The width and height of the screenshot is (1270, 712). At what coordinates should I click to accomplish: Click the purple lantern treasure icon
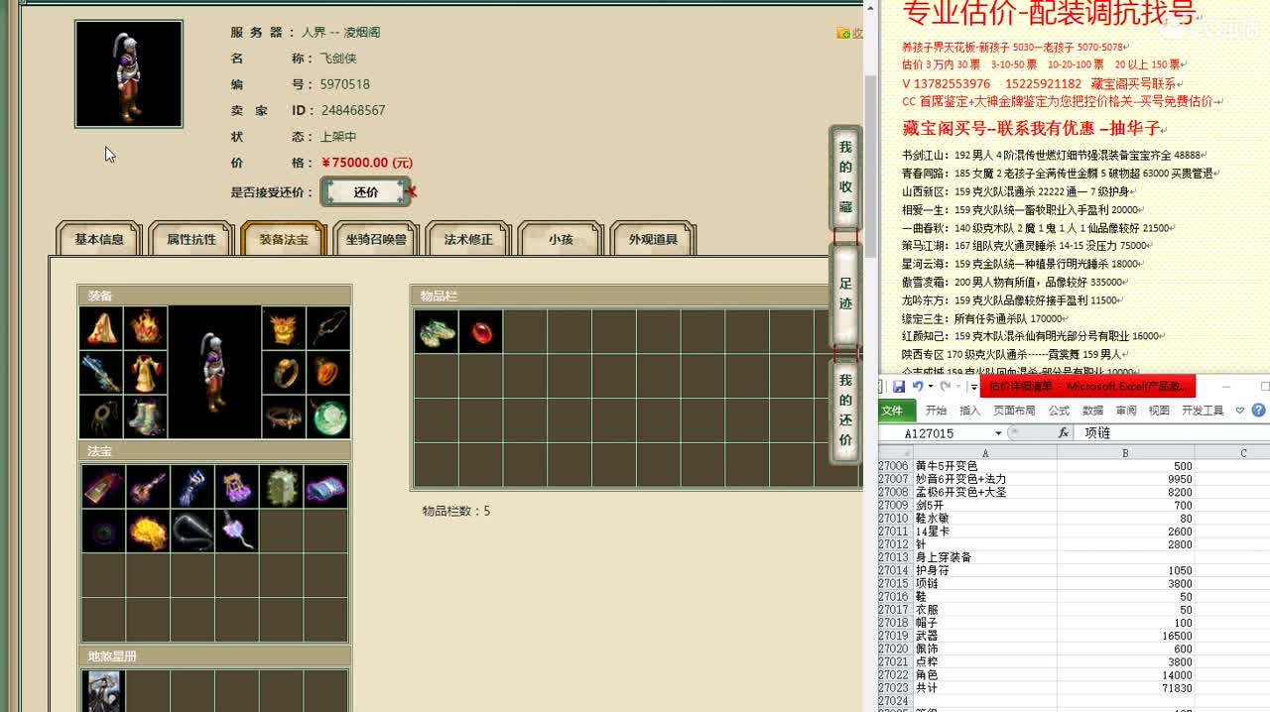click(236, 487)
